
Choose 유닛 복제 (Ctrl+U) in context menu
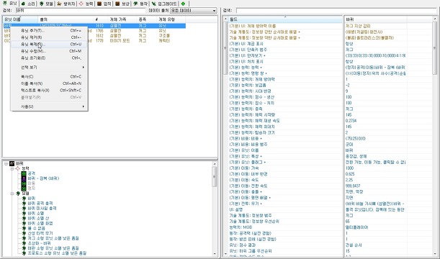point(49,44)
